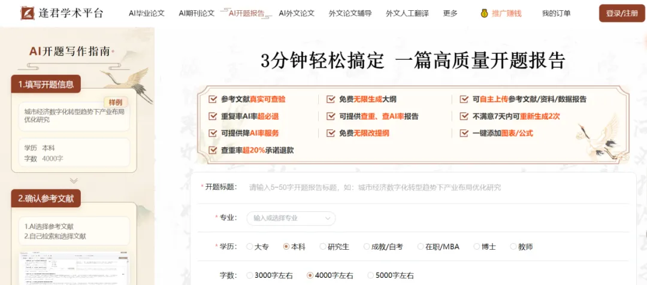
Task: Open AI期刊论文 navigation tab
Action: [197, 13]
